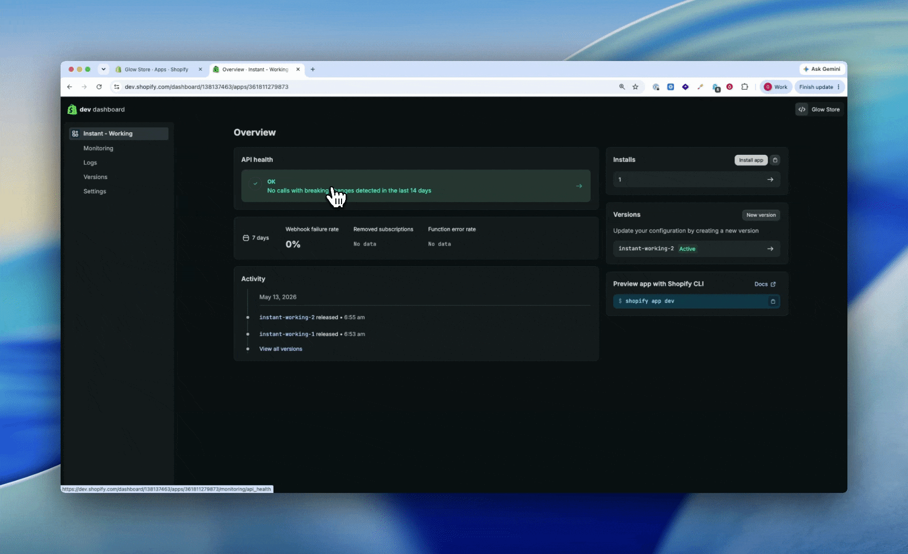908x554 pixels.
Task: Open the 7 days date range selector
Action: 256,238
